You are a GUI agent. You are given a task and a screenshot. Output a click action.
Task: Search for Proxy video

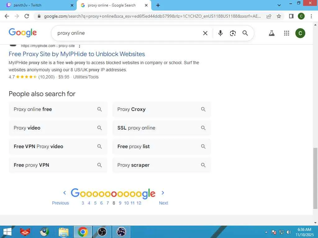pyautogui.click(x=58, y=128)
